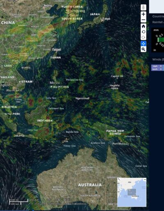Click the PAPUA NEW GUINEA label
Viewport: 164px width, 211px height.
(115, 132)
